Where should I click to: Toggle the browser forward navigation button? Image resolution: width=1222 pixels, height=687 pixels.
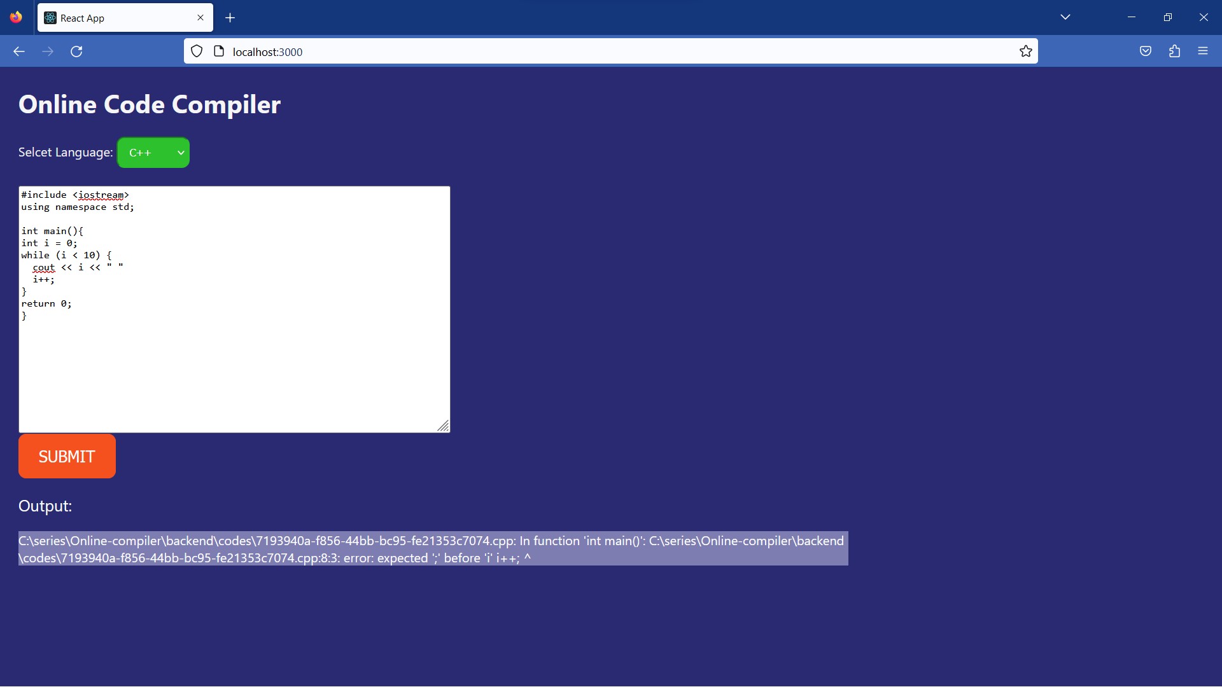point(48,51)
